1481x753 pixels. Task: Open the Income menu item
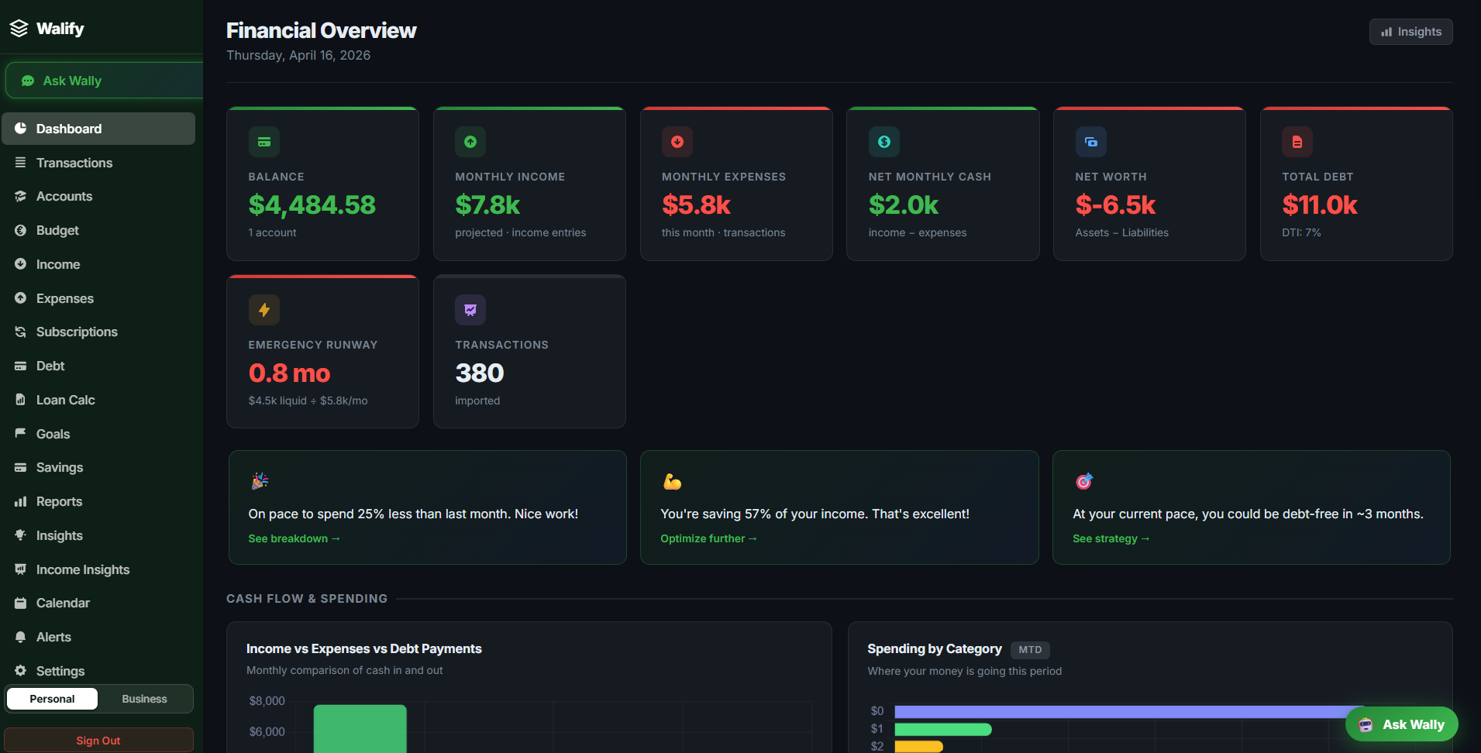pos(98,264)
